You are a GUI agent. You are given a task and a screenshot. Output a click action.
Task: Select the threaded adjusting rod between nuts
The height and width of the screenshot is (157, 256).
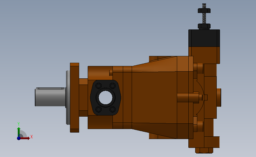coord(204,18)
